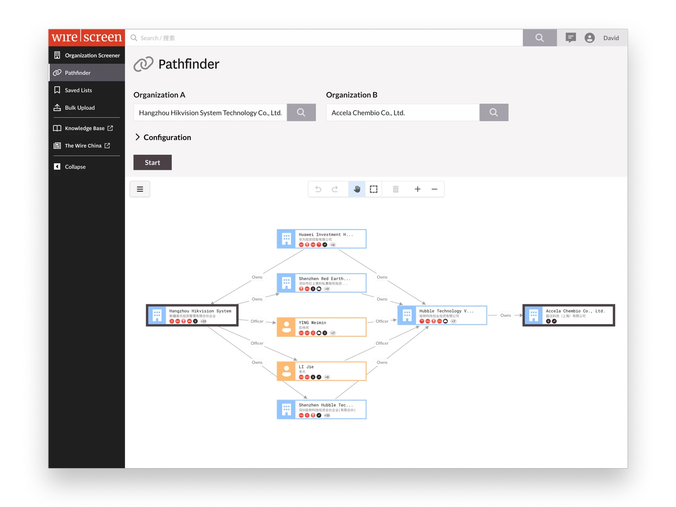Click the David username label

point(611,38)
